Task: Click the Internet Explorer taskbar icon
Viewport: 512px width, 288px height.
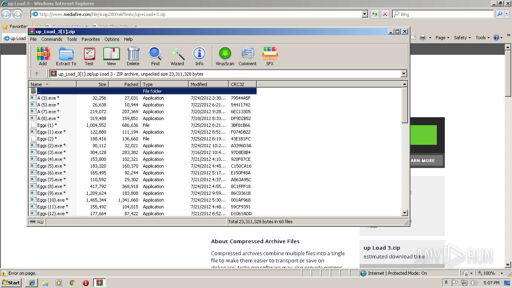Action: (32, 283)
